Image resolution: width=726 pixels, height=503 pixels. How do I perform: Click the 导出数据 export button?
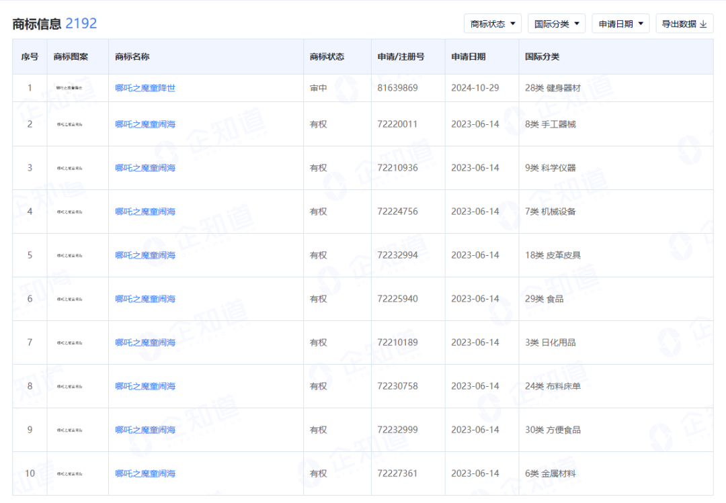click(x=684, y=24)
